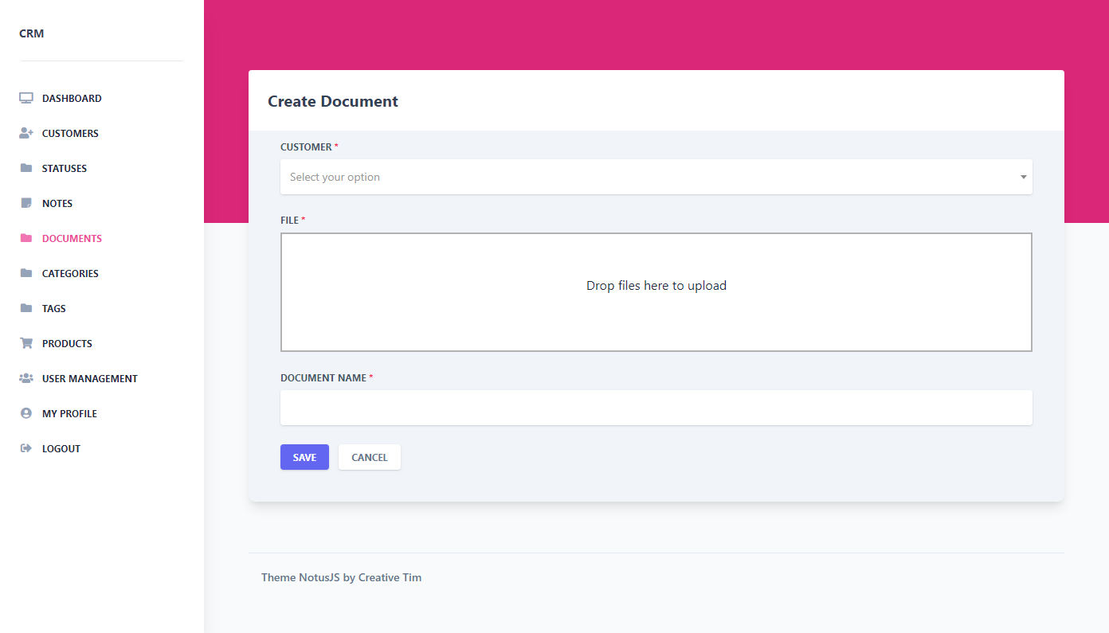Open the Customer select dropdown
This screenshot has height=633, width=1109.
pyautogui.click(x=656, y=177)
